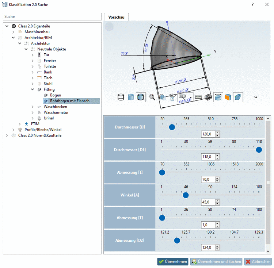Image resolution: width=274 pixels, height=268 pixels.
Task: Click Profile/Bleche/Winkel icon
Action: pos(20,130)
